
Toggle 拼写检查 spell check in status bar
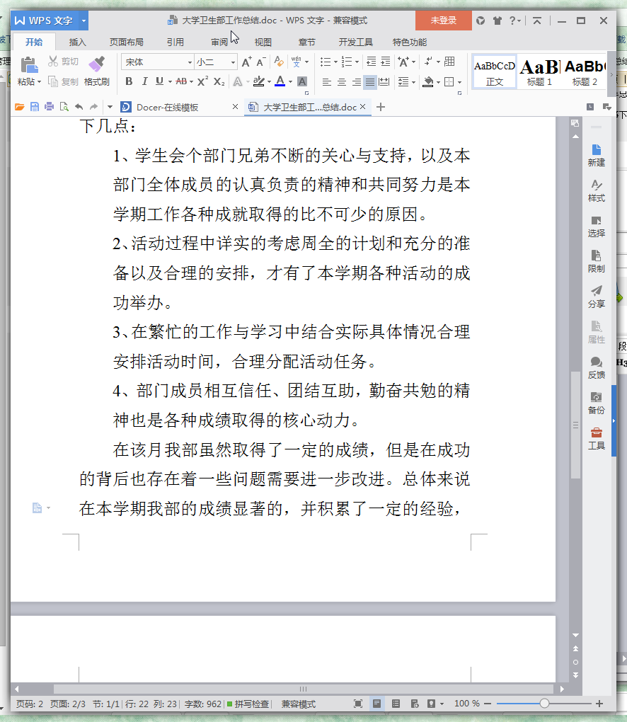(248, 704)
